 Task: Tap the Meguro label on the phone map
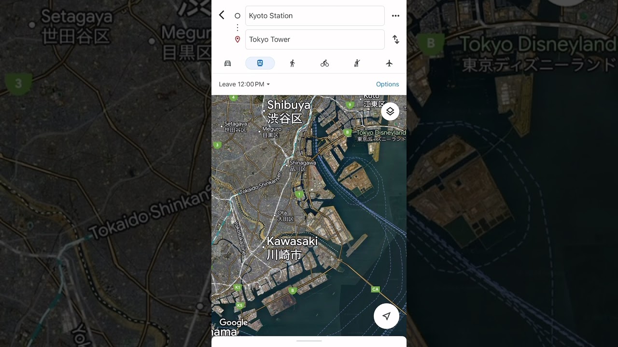[x=271, y=132]
